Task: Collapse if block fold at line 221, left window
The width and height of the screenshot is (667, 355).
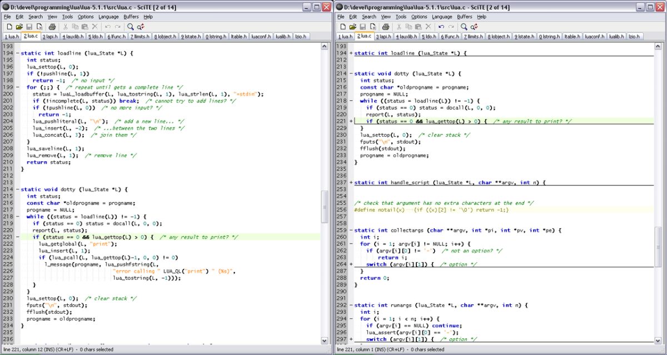Action: click(17, 238)
